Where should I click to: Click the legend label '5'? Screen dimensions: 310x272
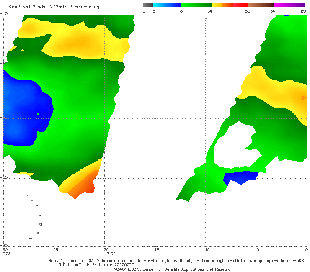coord(154,11)
